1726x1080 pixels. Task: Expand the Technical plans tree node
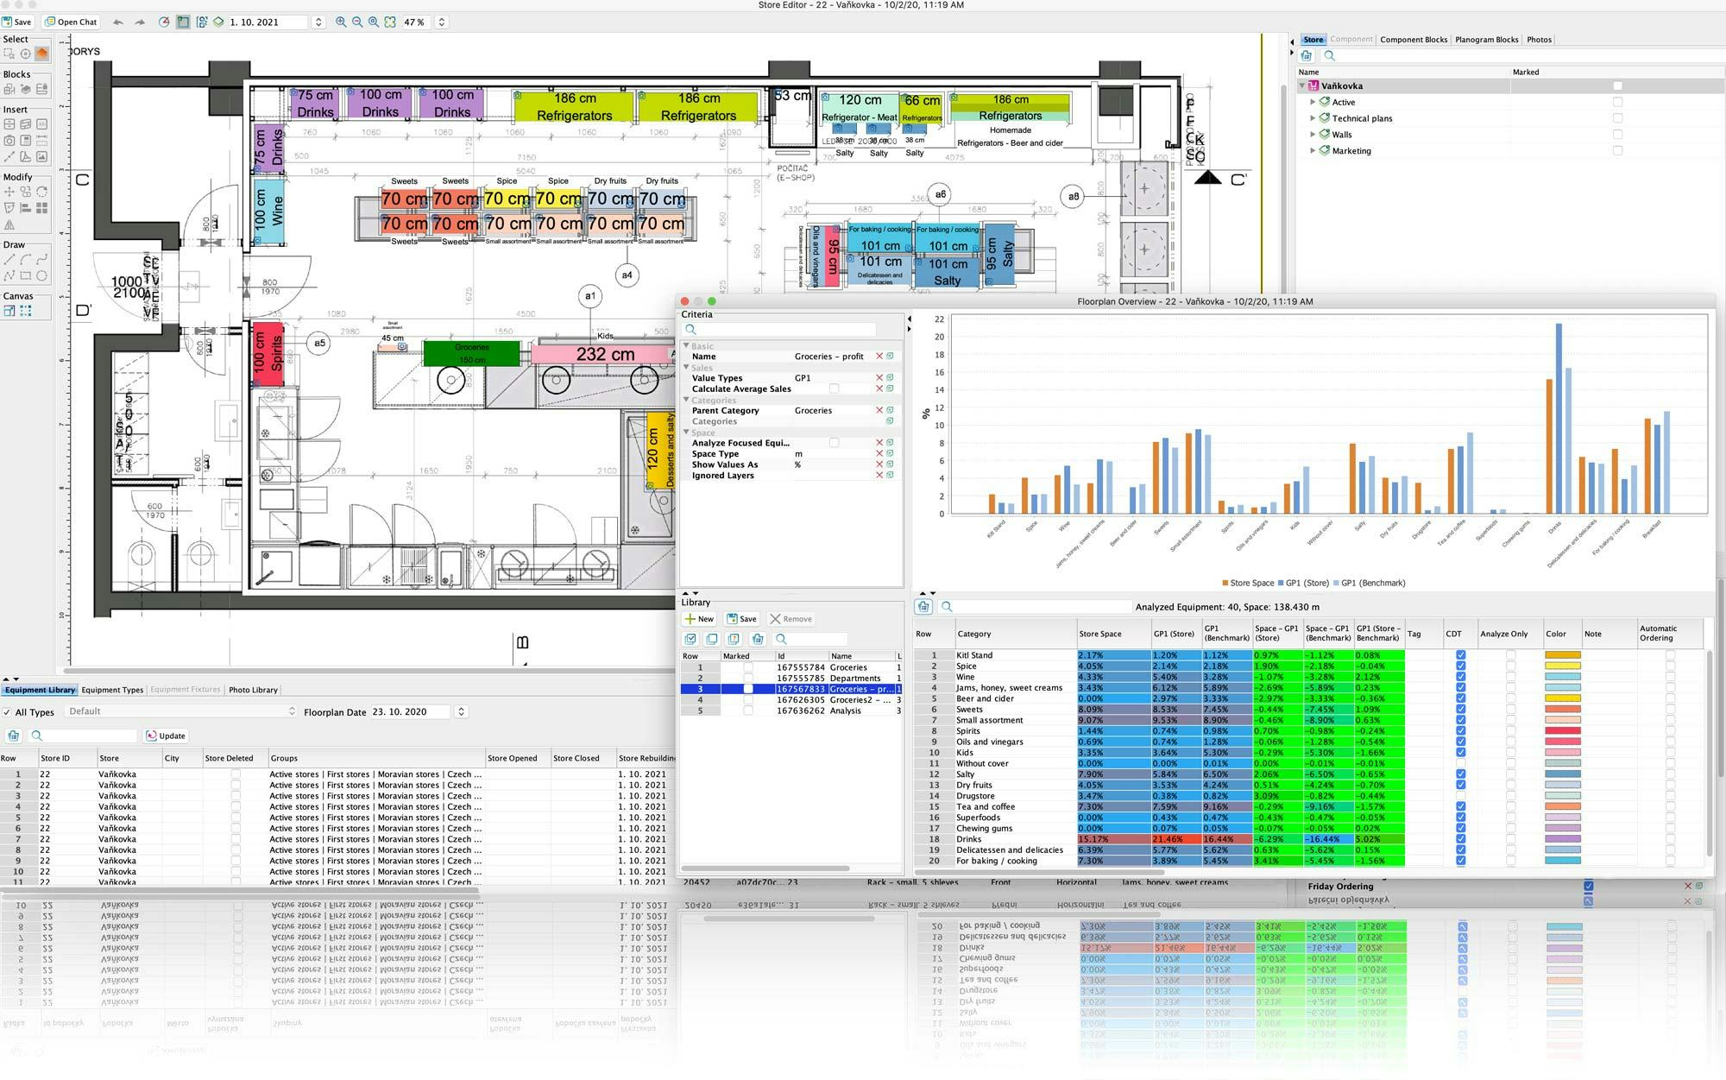[1313, 118]
